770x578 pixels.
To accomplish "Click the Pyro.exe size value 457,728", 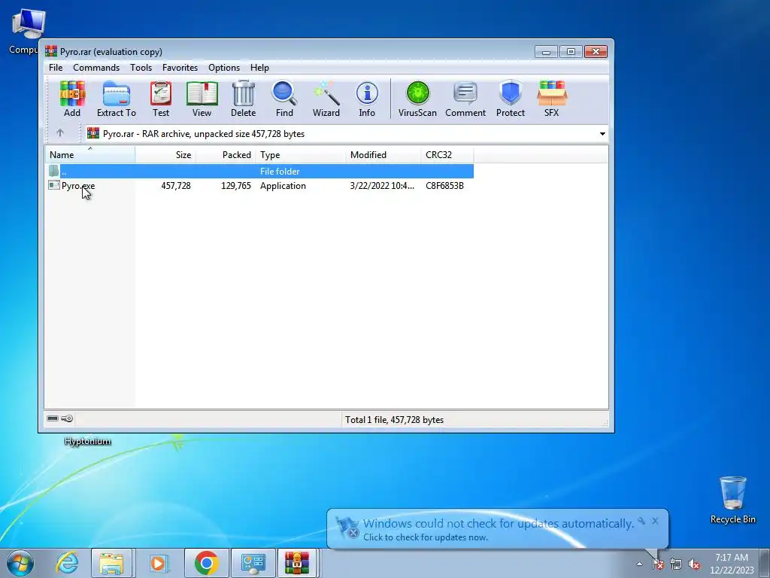I will pos(176,186).
